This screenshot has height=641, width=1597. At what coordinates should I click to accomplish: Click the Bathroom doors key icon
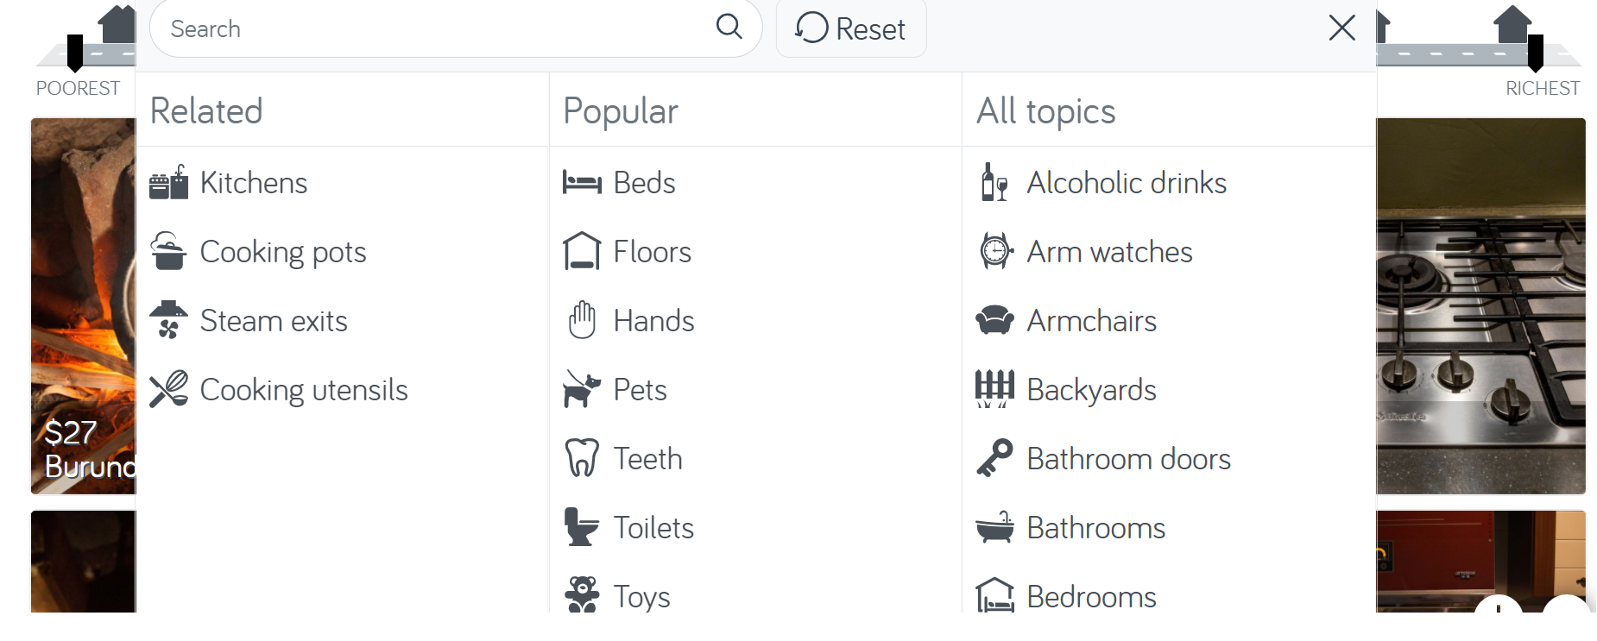[994, 458]
